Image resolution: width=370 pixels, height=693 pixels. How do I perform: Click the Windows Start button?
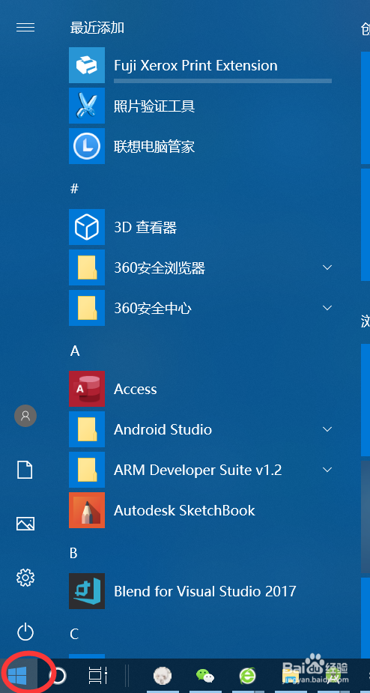coord(18,675)
